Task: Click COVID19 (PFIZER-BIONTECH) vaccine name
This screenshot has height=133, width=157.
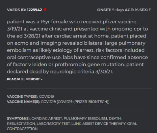Action: tap(75, 102)
